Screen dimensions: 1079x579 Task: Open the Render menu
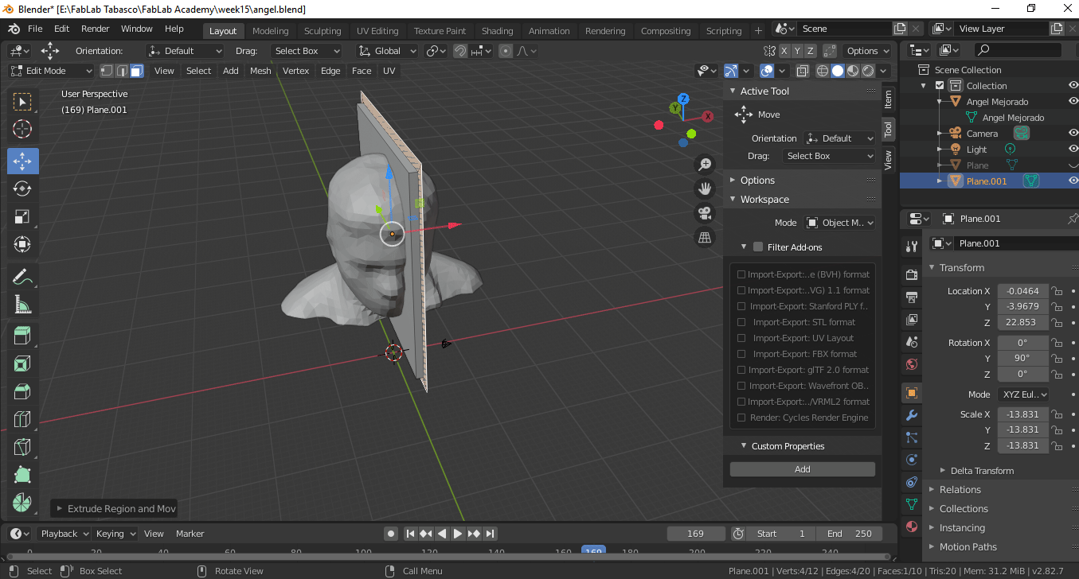pyautogui.click(x=96, y=29)
